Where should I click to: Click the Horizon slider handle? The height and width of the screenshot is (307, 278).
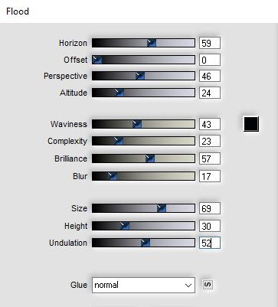coord(152,43)
